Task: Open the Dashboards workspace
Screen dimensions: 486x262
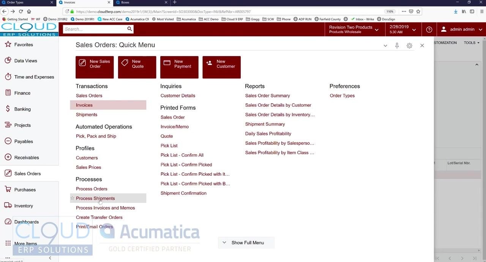Action: tap(26, 222)
